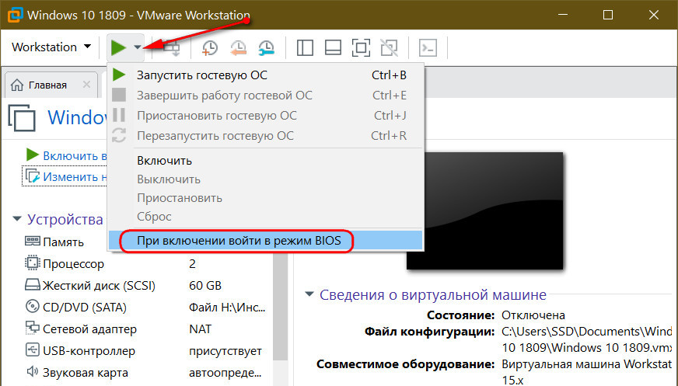This screenshot has width=678, height=386.
Task: Click the Изменить settings link
Action: pos(65,176)
